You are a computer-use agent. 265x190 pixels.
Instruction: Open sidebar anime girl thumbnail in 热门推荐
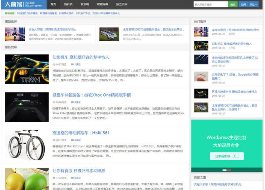tap(201, 32)
